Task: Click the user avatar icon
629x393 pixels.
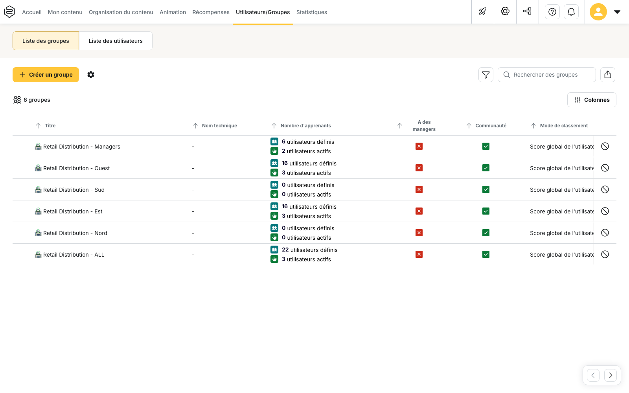Action: tap(598, 12)
